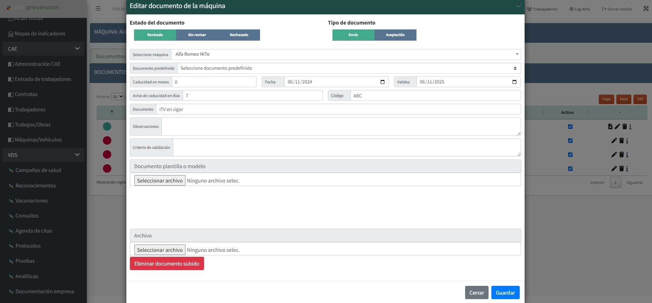Open Máquinas/Vehículos sidebar entry
This screenshot has height=303, width=652.
coord(38,140)
